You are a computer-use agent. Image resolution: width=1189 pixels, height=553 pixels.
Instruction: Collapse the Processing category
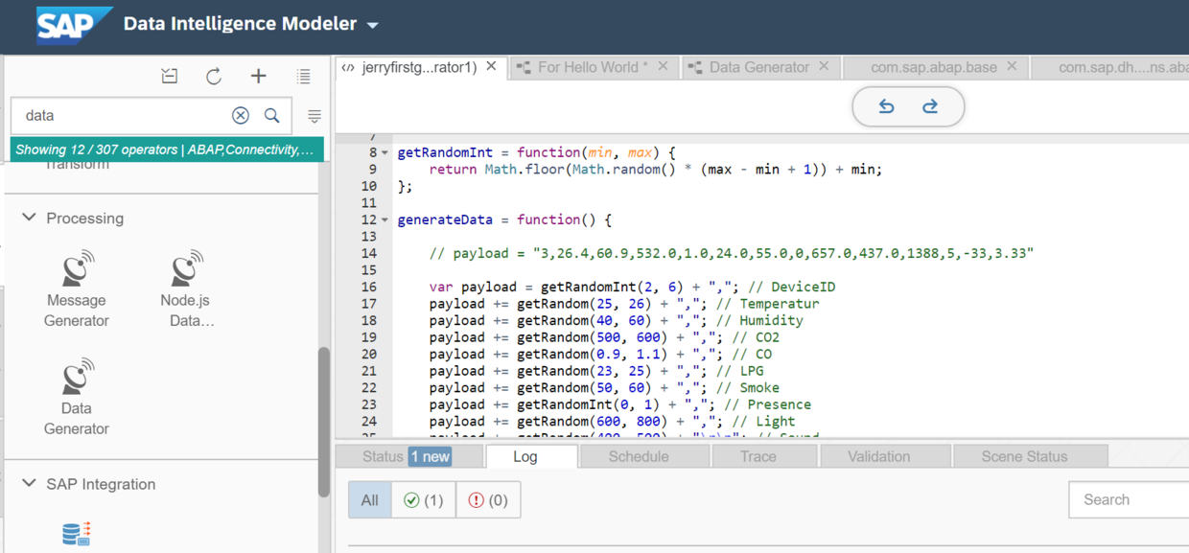coord(29,218)
